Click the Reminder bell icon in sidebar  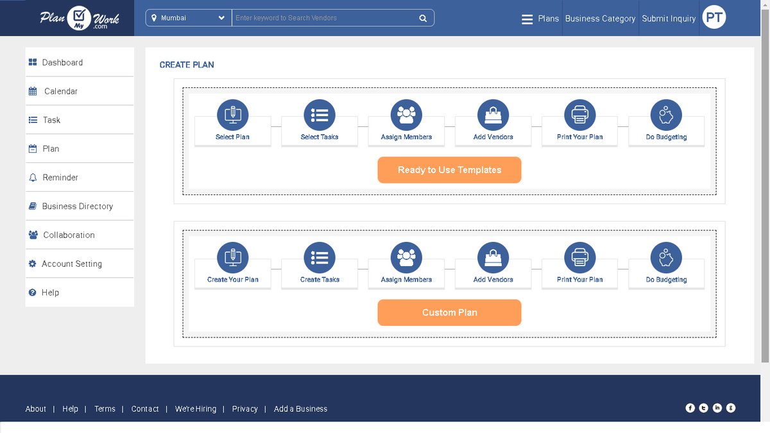click(x=33, y=178)
